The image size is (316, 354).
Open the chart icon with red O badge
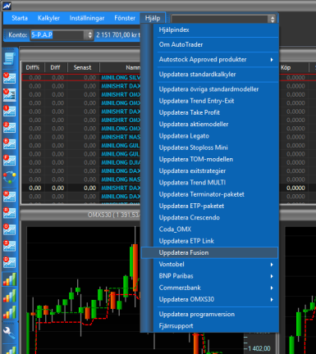[x=9, y=229]
